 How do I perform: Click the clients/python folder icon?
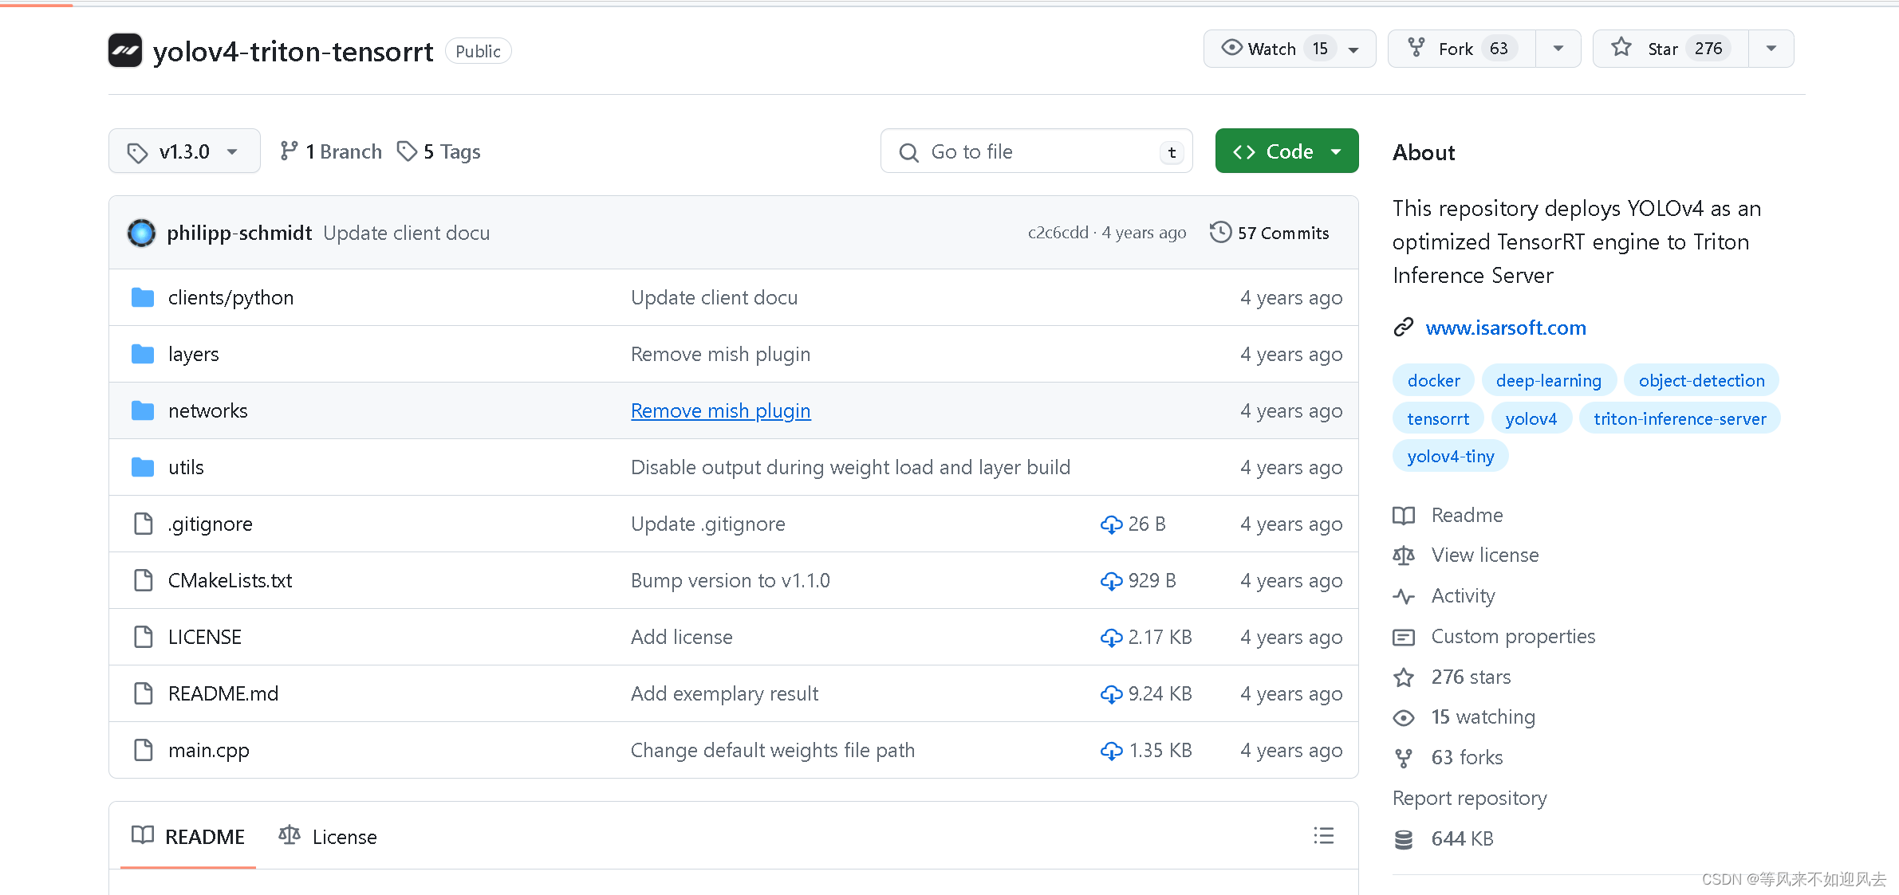pos(143,297)
